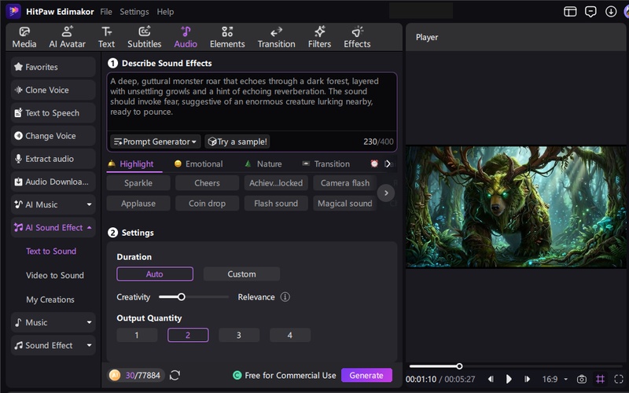Open the Elements panel

tap(227, 37)
